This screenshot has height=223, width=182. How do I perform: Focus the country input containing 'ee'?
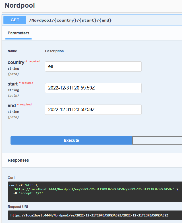coord(93,66)
